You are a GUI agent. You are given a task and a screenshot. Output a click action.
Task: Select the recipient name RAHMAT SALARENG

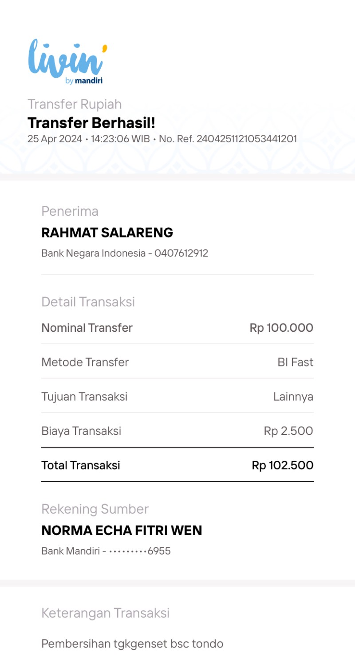coord(107,232)
